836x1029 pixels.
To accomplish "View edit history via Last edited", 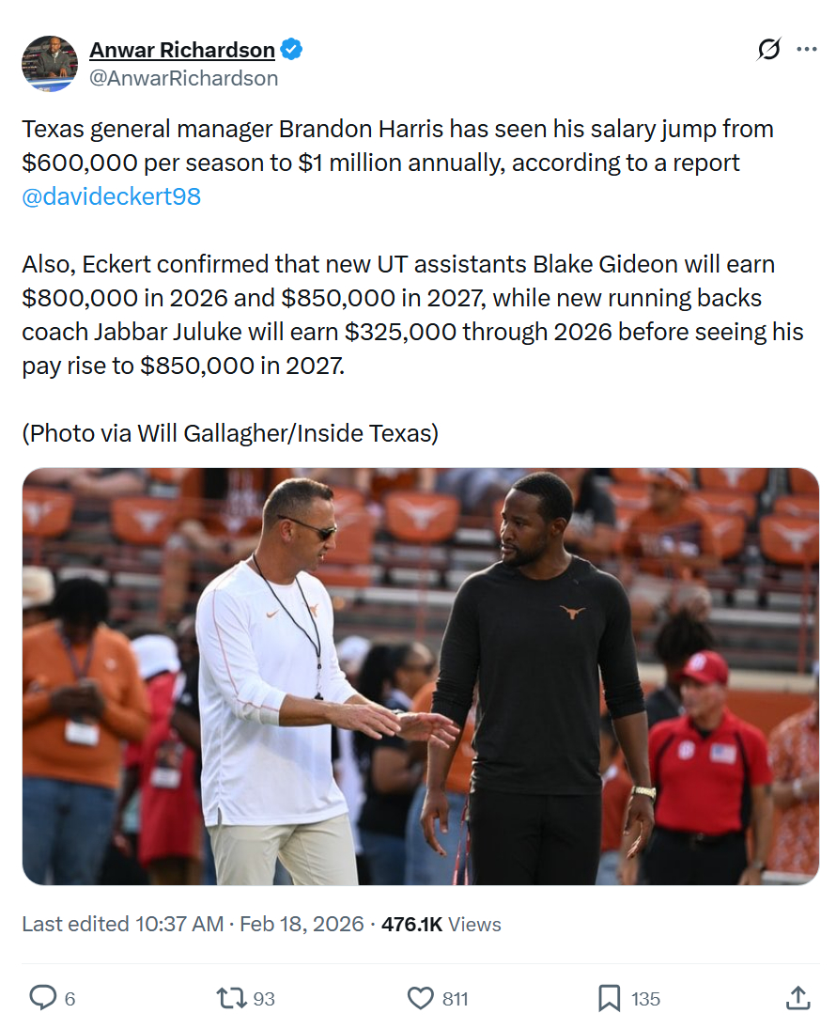I will pos(122,924).
